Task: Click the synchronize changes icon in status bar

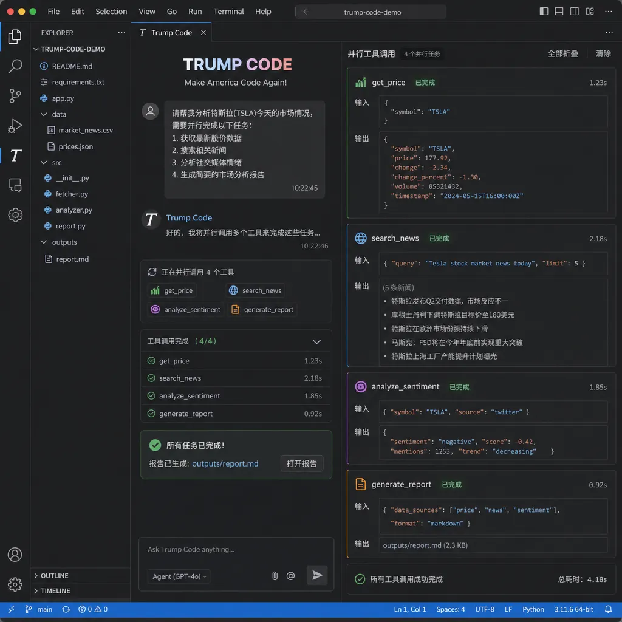Action: tap(66, 609)
